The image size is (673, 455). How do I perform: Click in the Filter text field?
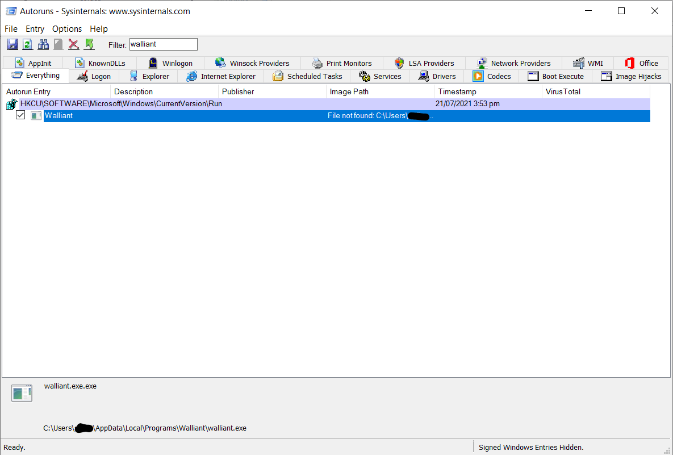point(164,44)
